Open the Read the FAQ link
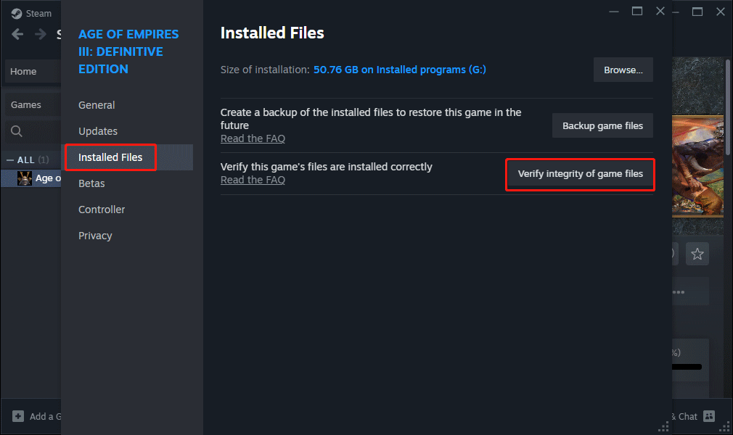This screenshot has width=733, height=435. 253,179
